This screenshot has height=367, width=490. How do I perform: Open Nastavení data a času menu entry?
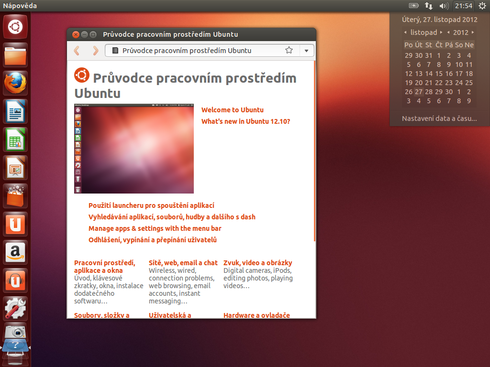pos(439,119)
